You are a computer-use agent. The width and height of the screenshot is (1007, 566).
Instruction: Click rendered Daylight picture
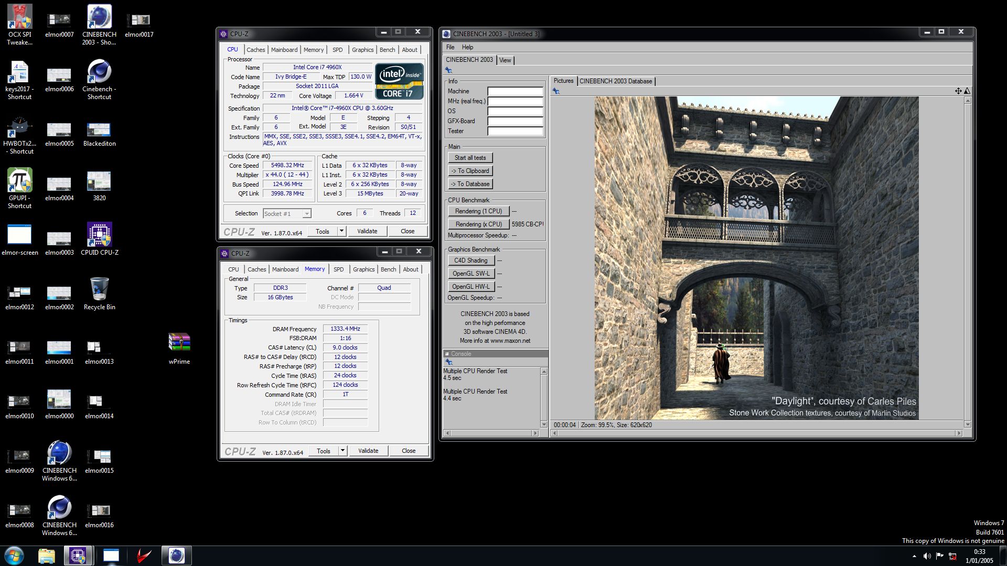click(x=756, y=258)
